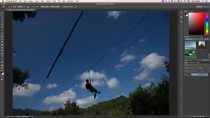Screen dimensions: 210x118
Task: Delete library item trash icon
Action: point(208,60)
